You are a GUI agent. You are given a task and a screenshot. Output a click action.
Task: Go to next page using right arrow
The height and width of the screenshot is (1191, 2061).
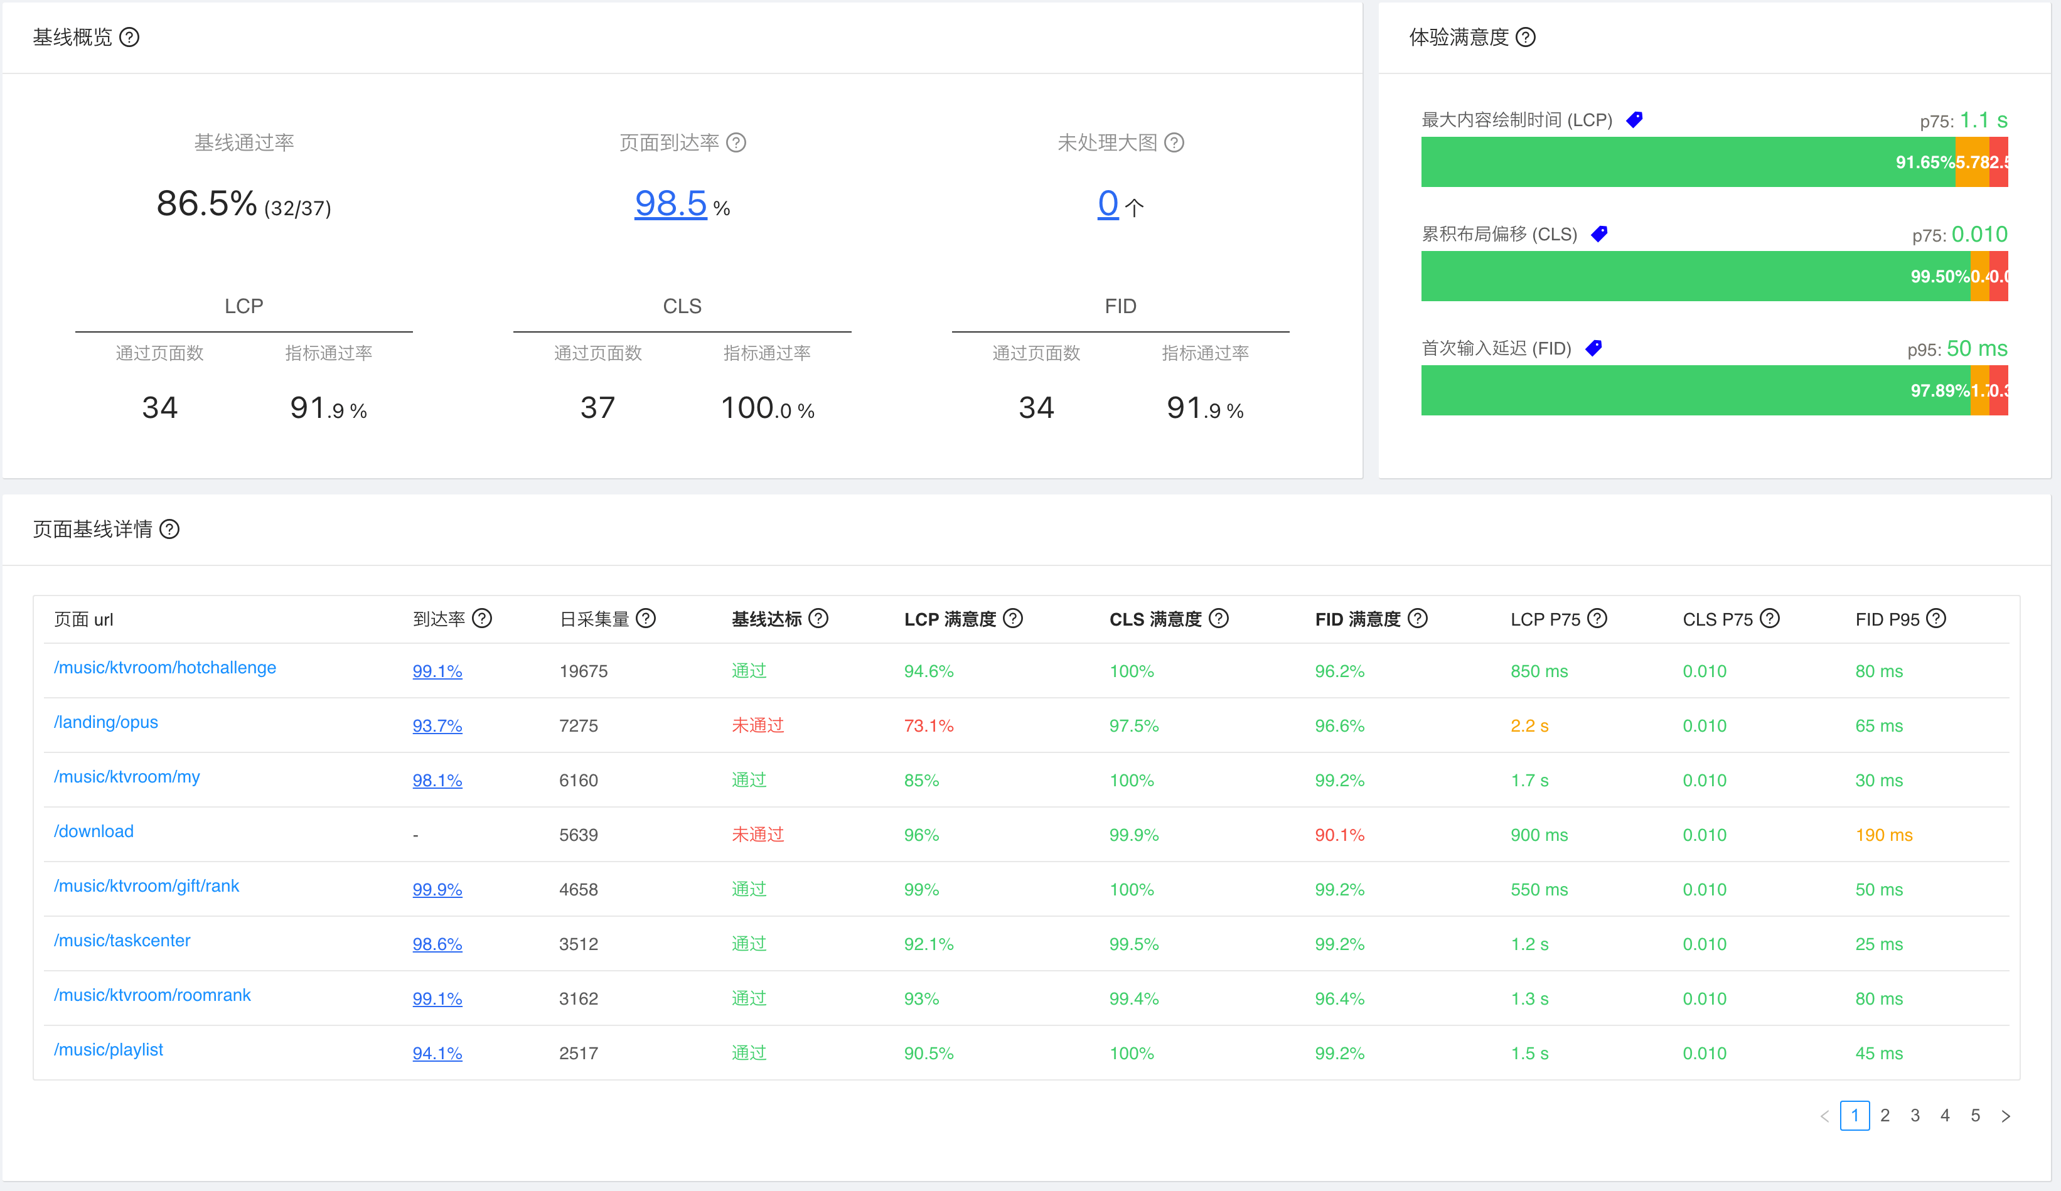[2005, 1116]
